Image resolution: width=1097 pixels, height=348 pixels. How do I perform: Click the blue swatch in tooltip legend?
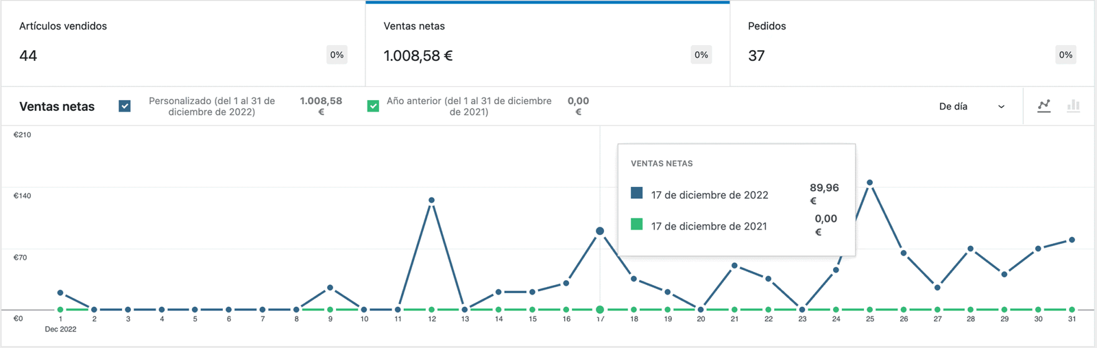(x=637, y=193)
